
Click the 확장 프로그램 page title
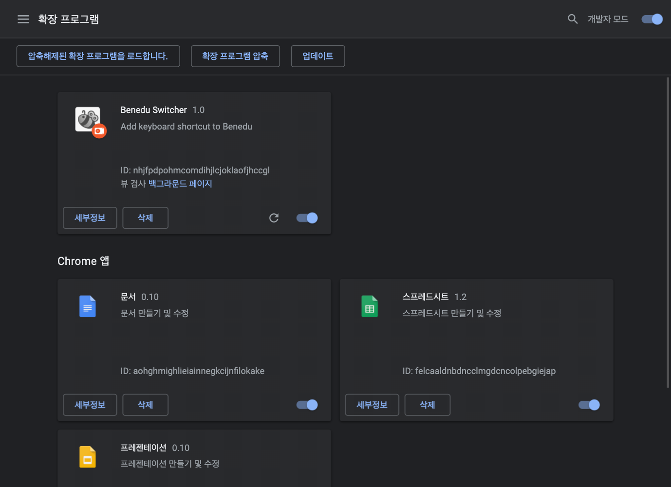(68, 19)
